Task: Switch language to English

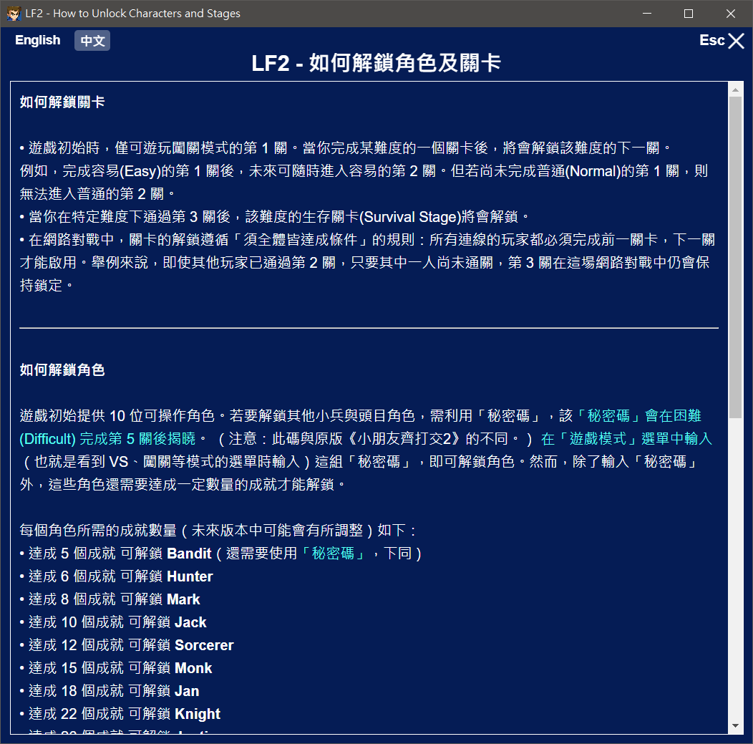Action: (x=37, y=40)
